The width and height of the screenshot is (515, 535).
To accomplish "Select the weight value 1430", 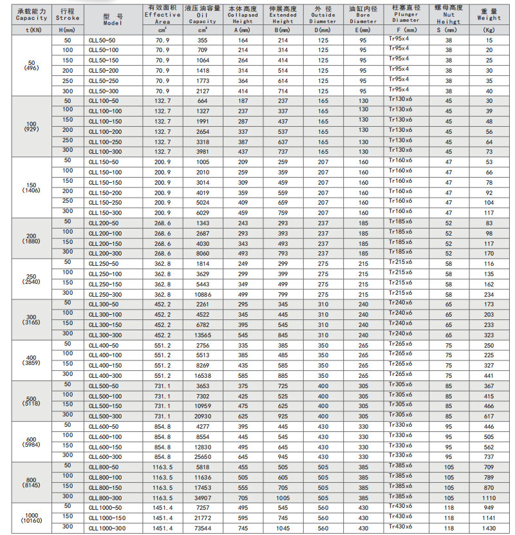I will click(489, 528).
